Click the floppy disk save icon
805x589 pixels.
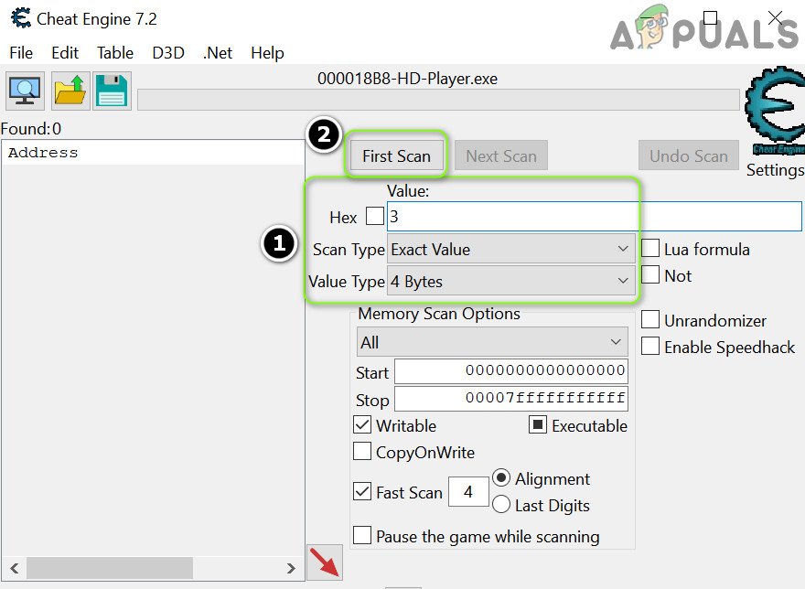[x=112, y=91]
